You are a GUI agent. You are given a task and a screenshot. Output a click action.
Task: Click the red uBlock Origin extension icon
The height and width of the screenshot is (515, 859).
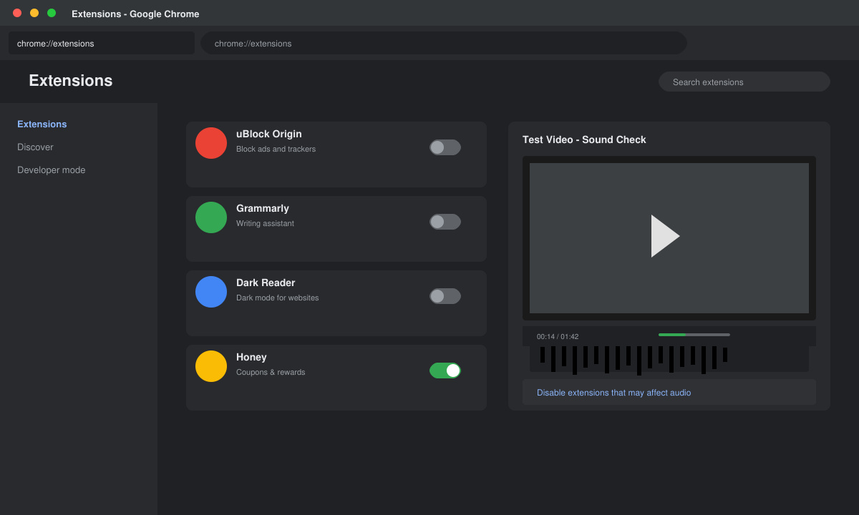[x=211, y=143]
